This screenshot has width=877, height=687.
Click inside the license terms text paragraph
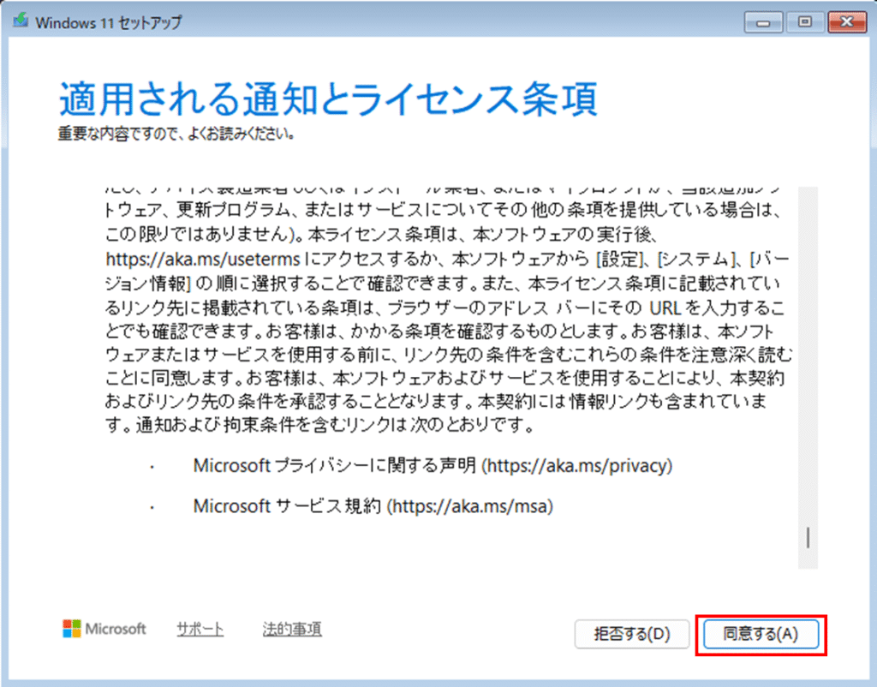click(x=445, y=329)
